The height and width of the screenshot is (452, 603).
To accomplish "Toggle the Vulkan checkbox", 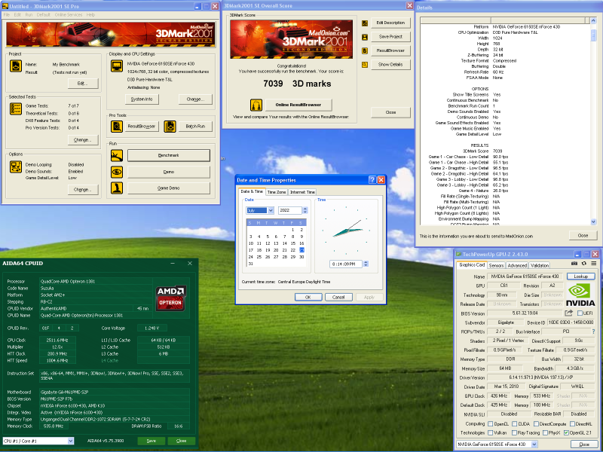I will (491, 432).
